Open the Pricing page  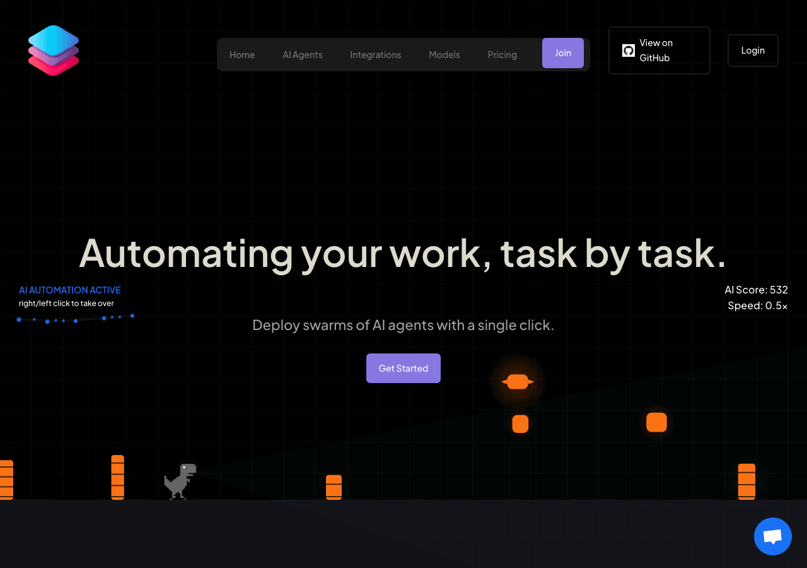pyautogui.click(x=502, y=55)
